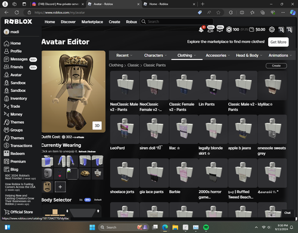
Task: Click the magnifier icon in Roblox search
Action: click(144, 21)
